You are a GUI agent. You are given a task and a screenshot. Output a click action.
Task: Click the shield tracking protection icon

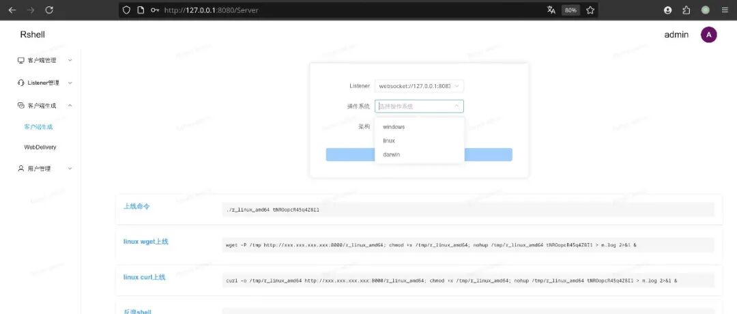click(x=126, y=10)
